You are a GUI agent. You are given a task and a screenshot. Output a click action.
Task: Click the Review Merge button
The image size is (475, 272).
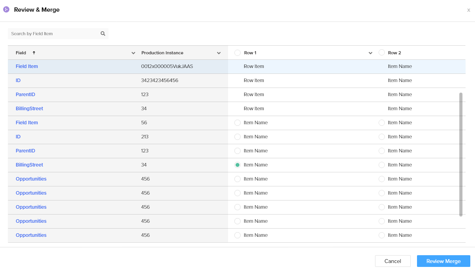tap(443, 261)
